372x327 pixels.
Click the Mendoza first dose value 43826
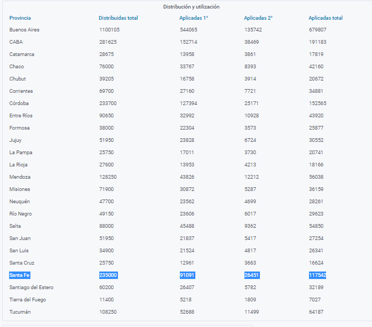187,177
